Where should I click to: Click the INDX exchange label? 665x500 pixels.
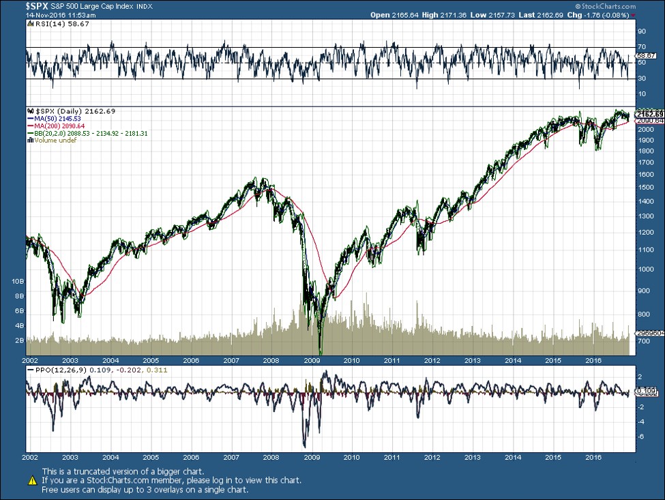(x=144, y=7)
